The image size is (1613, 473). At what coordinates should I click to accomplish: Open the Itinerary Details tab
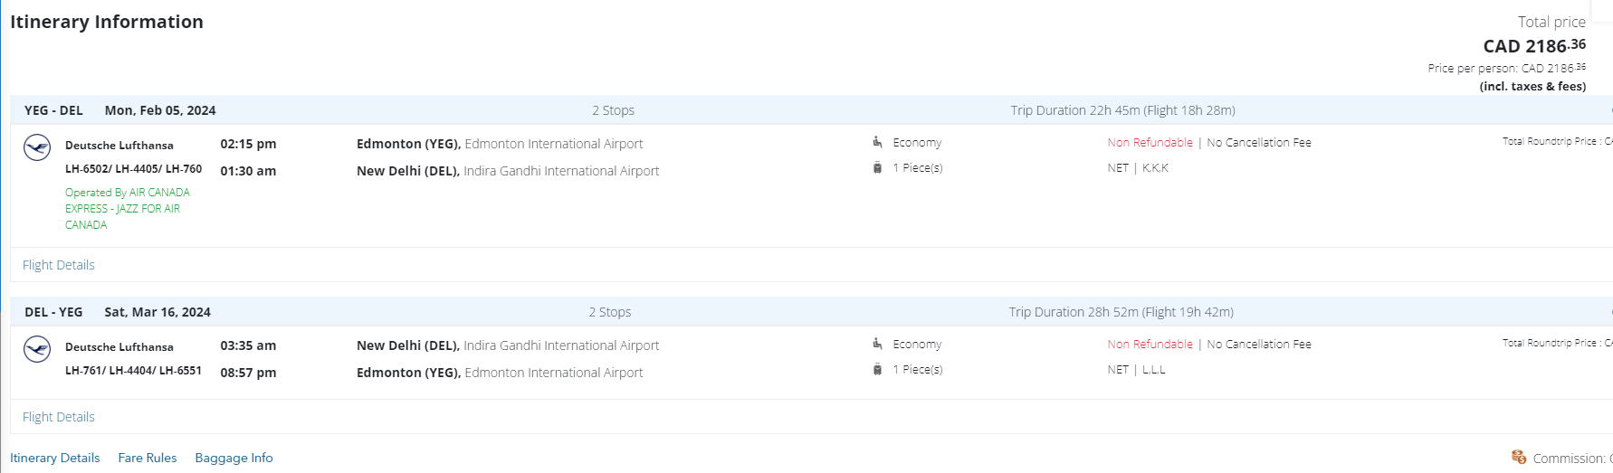pyautogui.click(x=55, y=458)
